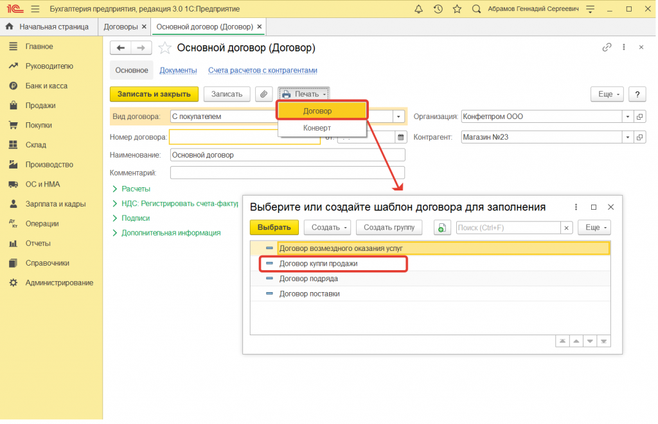Expand the Подписи section

[x=136, y=218]
